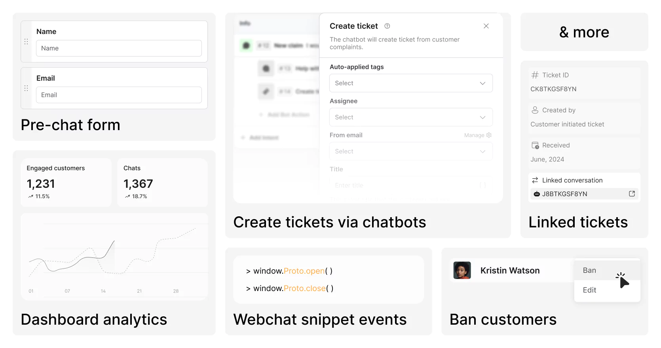Click Kristin Watson's avatar thumbnail
Screen dimensions: 661x348
[462, 270]
